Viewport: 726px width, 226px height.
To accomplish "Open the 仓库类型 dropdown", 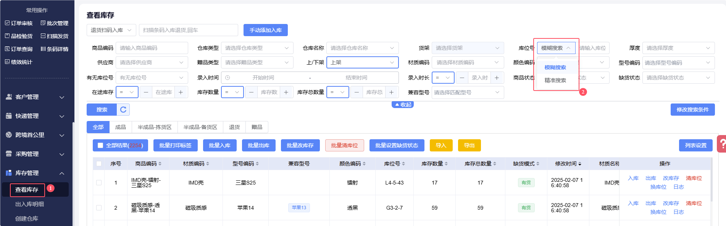I will coord(257,48).
